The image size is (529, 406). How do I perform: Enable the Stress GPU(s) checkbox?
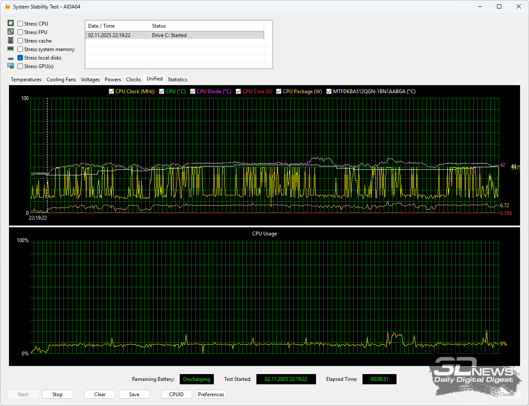coord(20,66)
